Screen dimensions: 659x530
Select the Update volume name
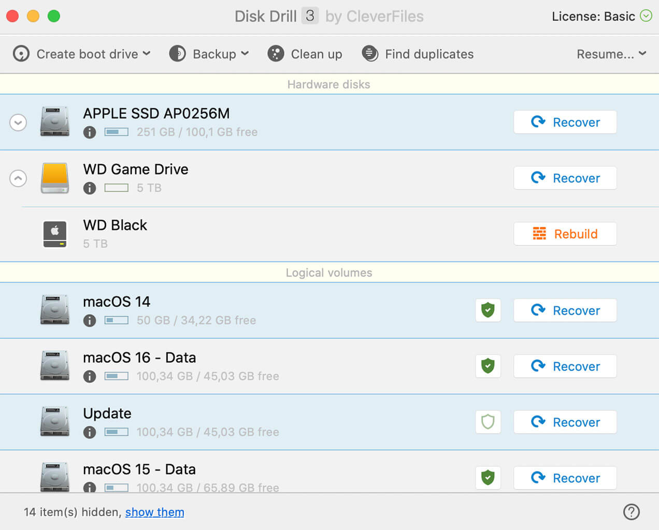click(x=107, y=414)
